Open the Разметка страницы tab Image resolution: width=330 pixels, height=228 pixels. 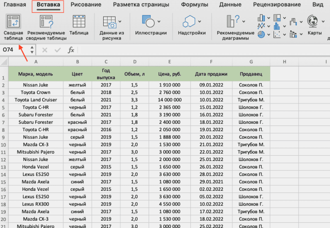click(x=141, y=5)
